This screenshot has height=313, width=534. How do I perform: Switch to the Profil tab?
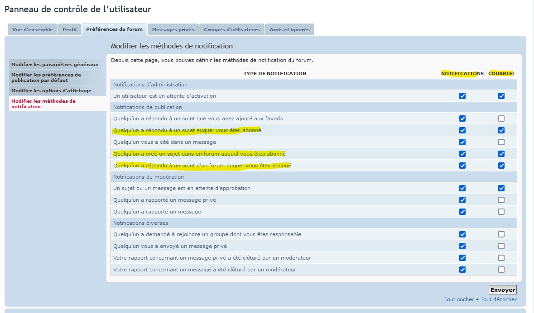coord(70,30)
